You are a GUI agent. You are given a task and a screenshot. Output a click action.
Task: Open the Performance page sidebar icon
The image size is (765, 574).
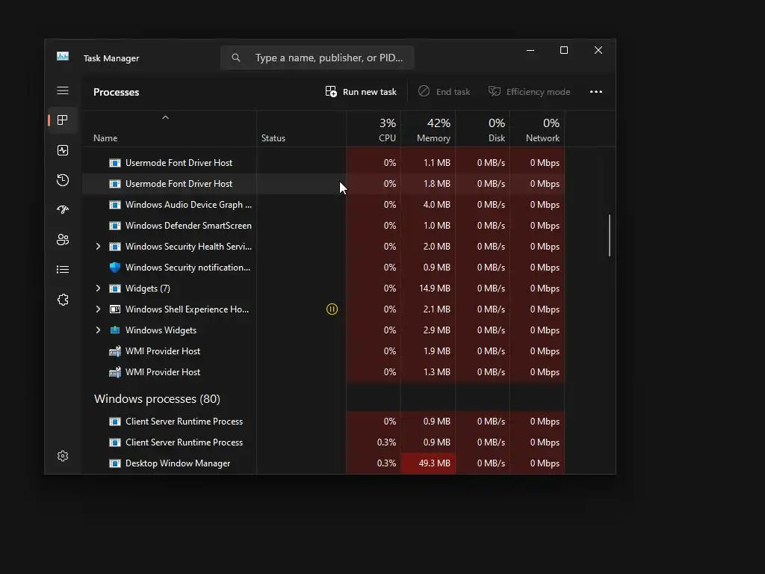(x=63, y=150)
